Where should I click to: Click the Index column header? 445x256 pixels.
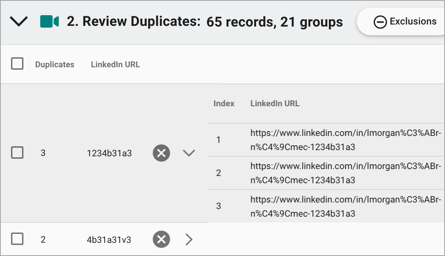(224, 104)
